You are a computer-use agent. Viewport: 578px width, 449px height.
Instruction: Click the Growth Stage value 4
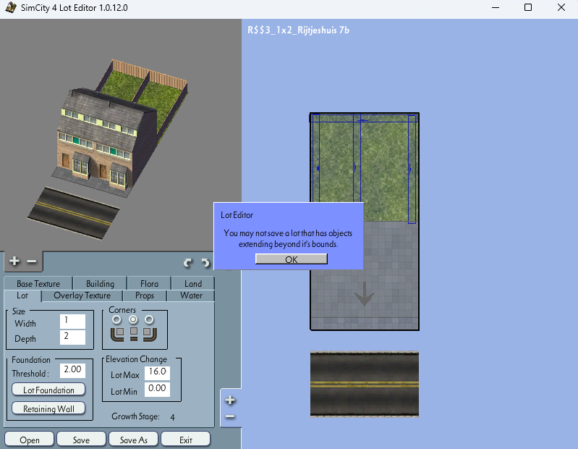tap(172, 417)
